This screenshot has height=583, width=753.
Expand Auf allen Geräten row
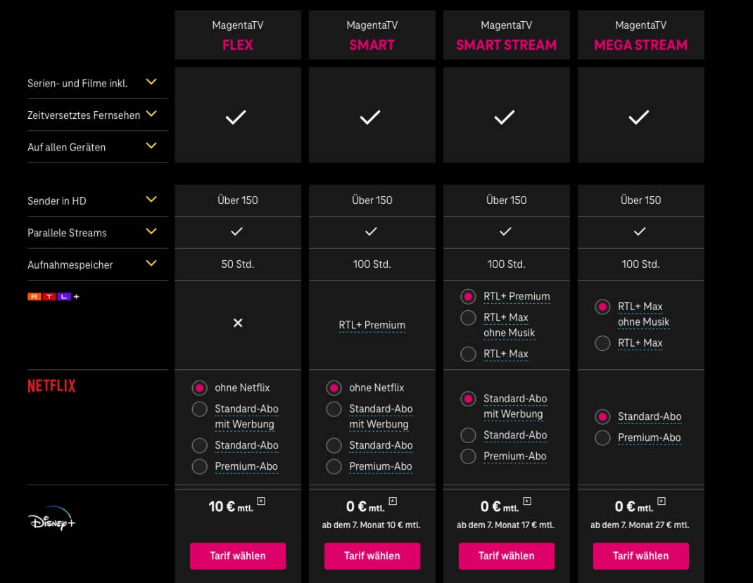click(151, 146)
